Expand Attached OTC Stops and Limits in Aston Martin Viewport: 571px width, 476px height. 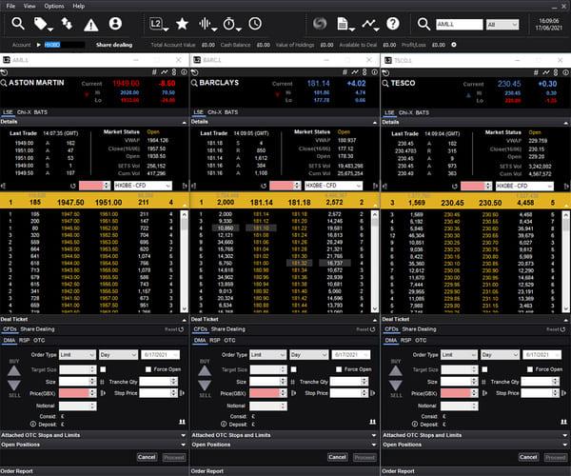(x=183, y=435)
